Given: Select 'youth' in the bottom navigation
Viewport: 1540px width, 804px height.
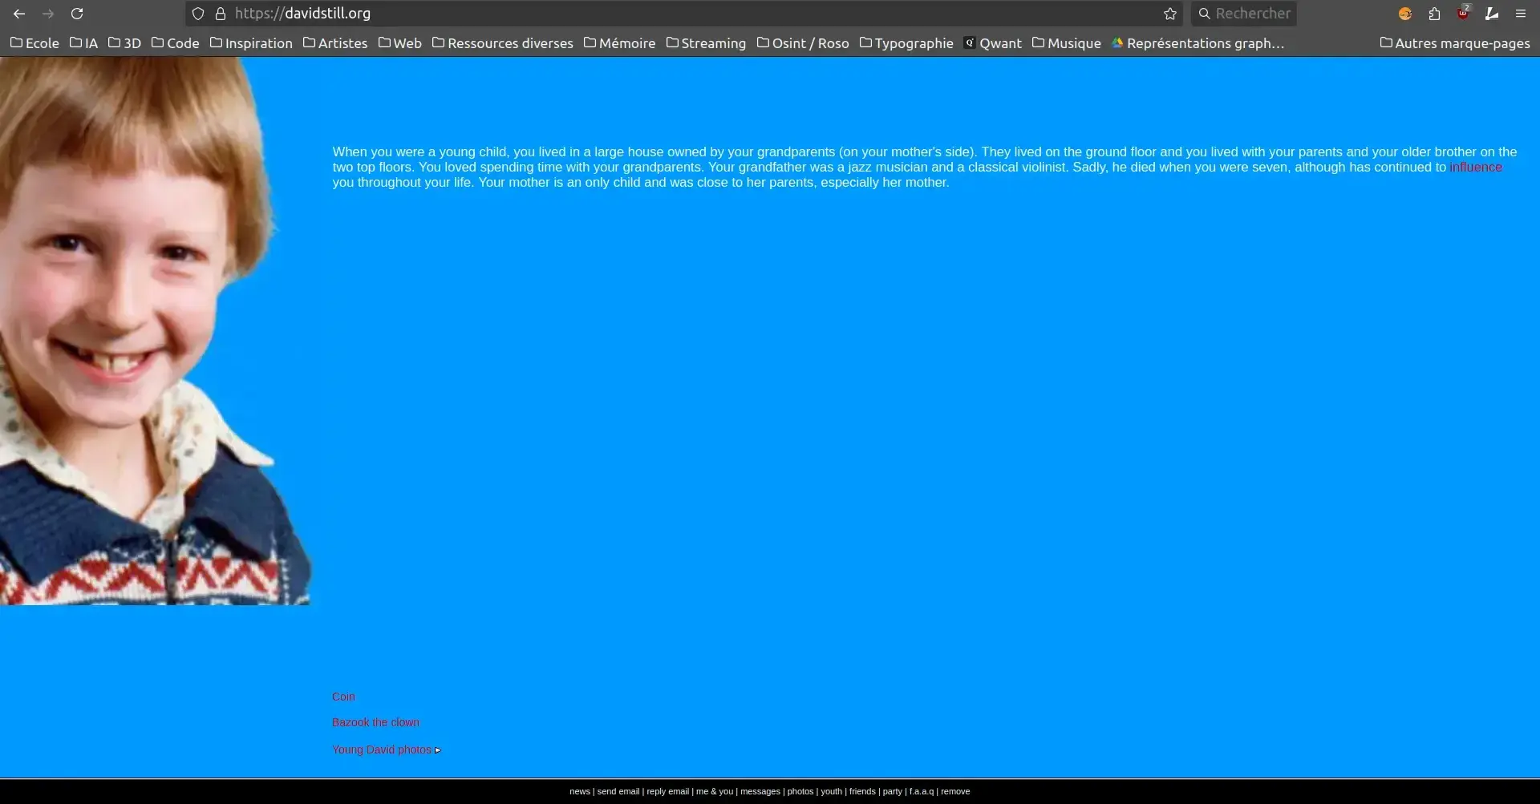Looking at the screenshot, I should (831, 791).
